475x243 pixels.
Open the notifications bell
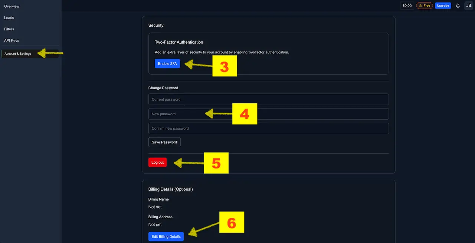458,6
